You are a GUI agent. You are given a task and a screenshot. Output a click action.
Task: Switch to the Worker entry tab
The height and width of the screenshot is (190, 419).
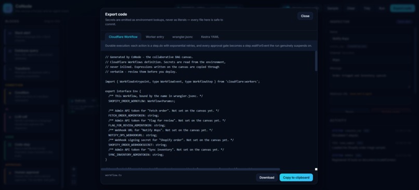click(155, 37)
